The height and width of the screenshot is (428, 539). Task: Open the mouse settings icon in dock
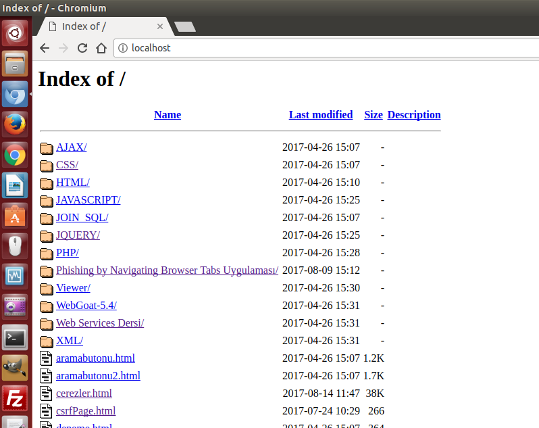coord(15,246)
